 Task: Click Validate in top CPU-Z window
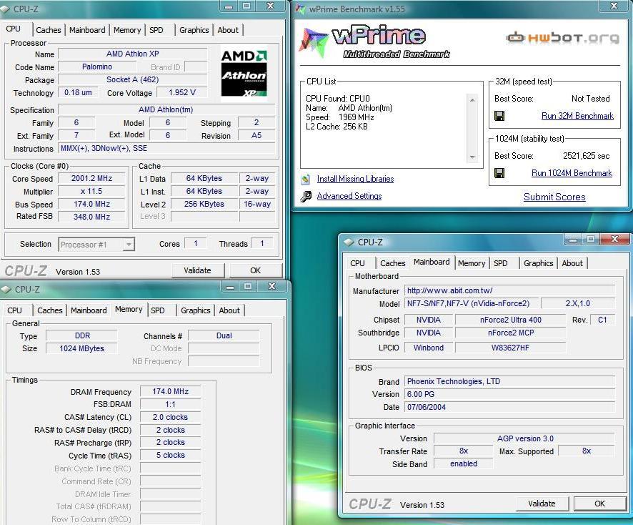[197, 270]
